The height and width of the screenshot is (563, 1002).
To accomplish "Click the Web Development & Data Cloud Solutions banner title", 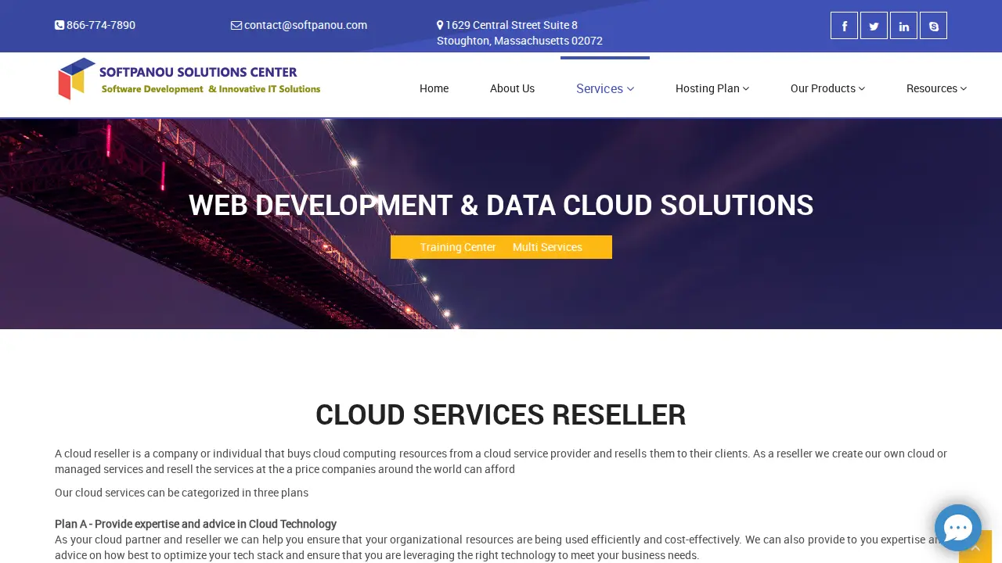I will [501, 206].
